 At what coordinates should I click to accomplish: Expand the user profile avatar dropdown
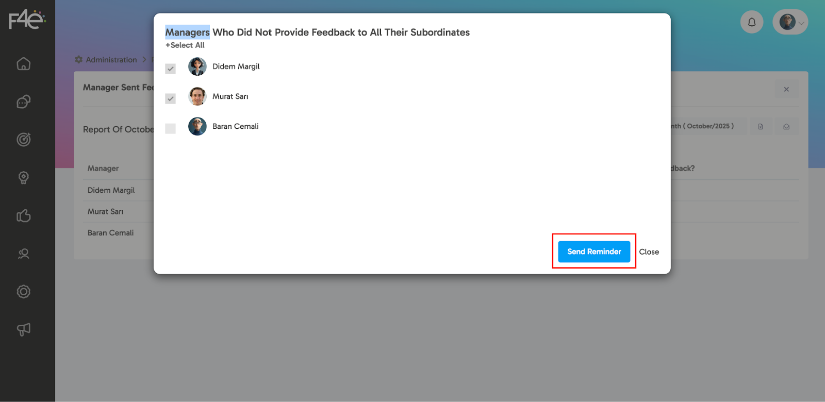(x=790, y=22)
